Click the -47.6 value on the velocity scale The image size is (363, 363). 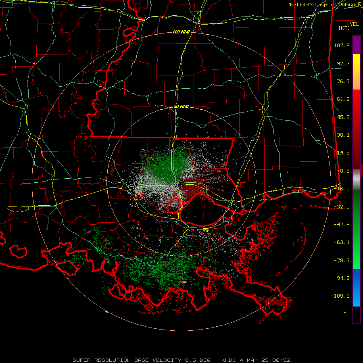click(x=342, y=225)
